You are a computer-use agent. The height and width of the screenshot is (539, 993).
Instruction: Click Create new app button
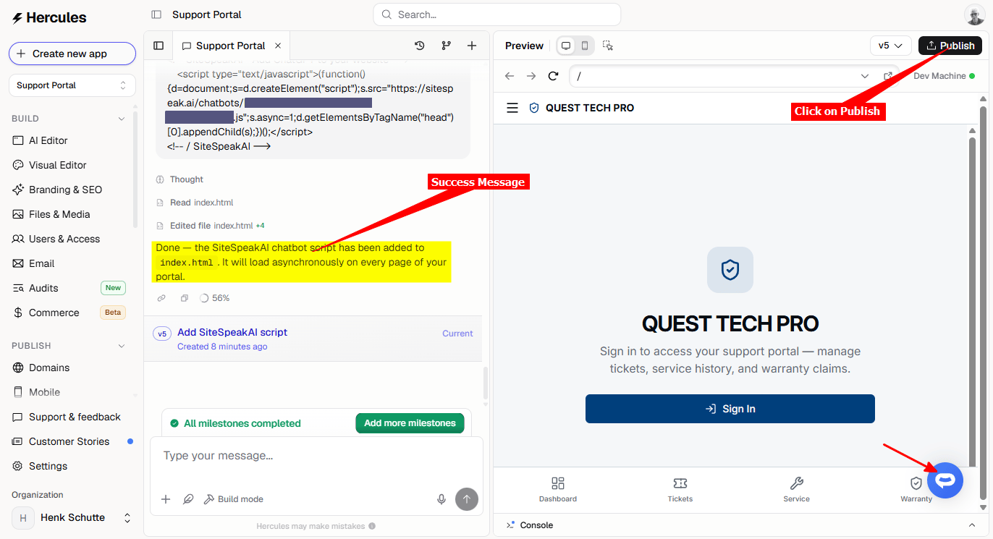(72, 54)
